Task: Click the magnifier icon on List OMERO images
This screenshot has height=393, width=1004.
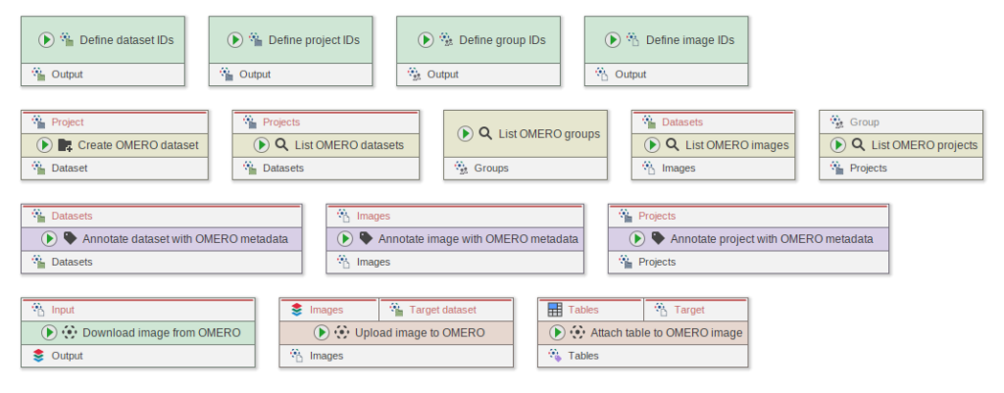Action: [x=673, y=145]
